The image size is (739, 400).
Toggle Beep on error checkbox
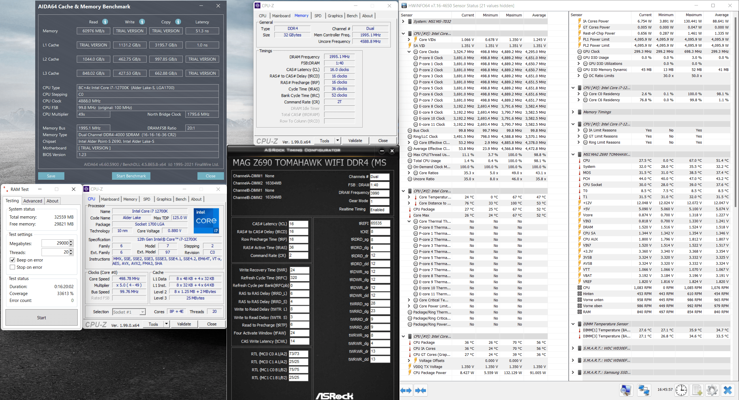pos(12,260)
